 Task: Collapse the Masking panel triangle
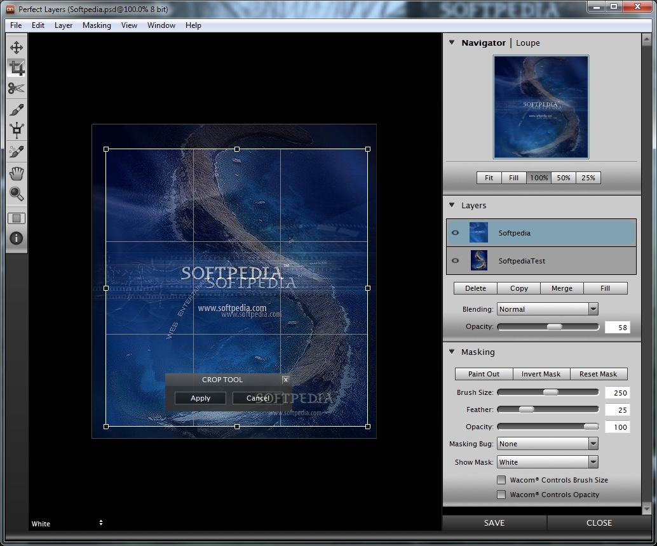coord(452,351)
